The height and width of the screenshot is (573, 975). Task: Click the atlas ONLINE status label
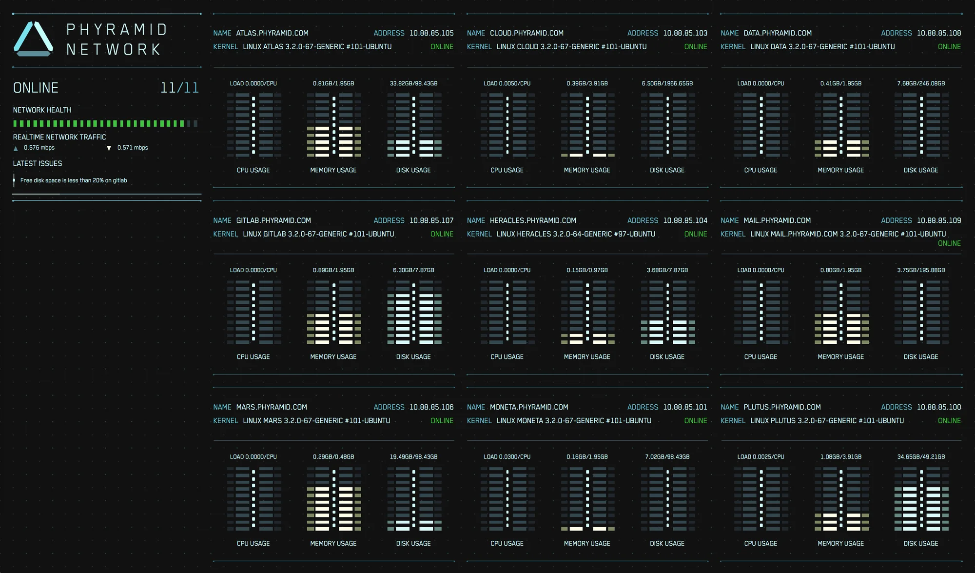pos(442,47)
